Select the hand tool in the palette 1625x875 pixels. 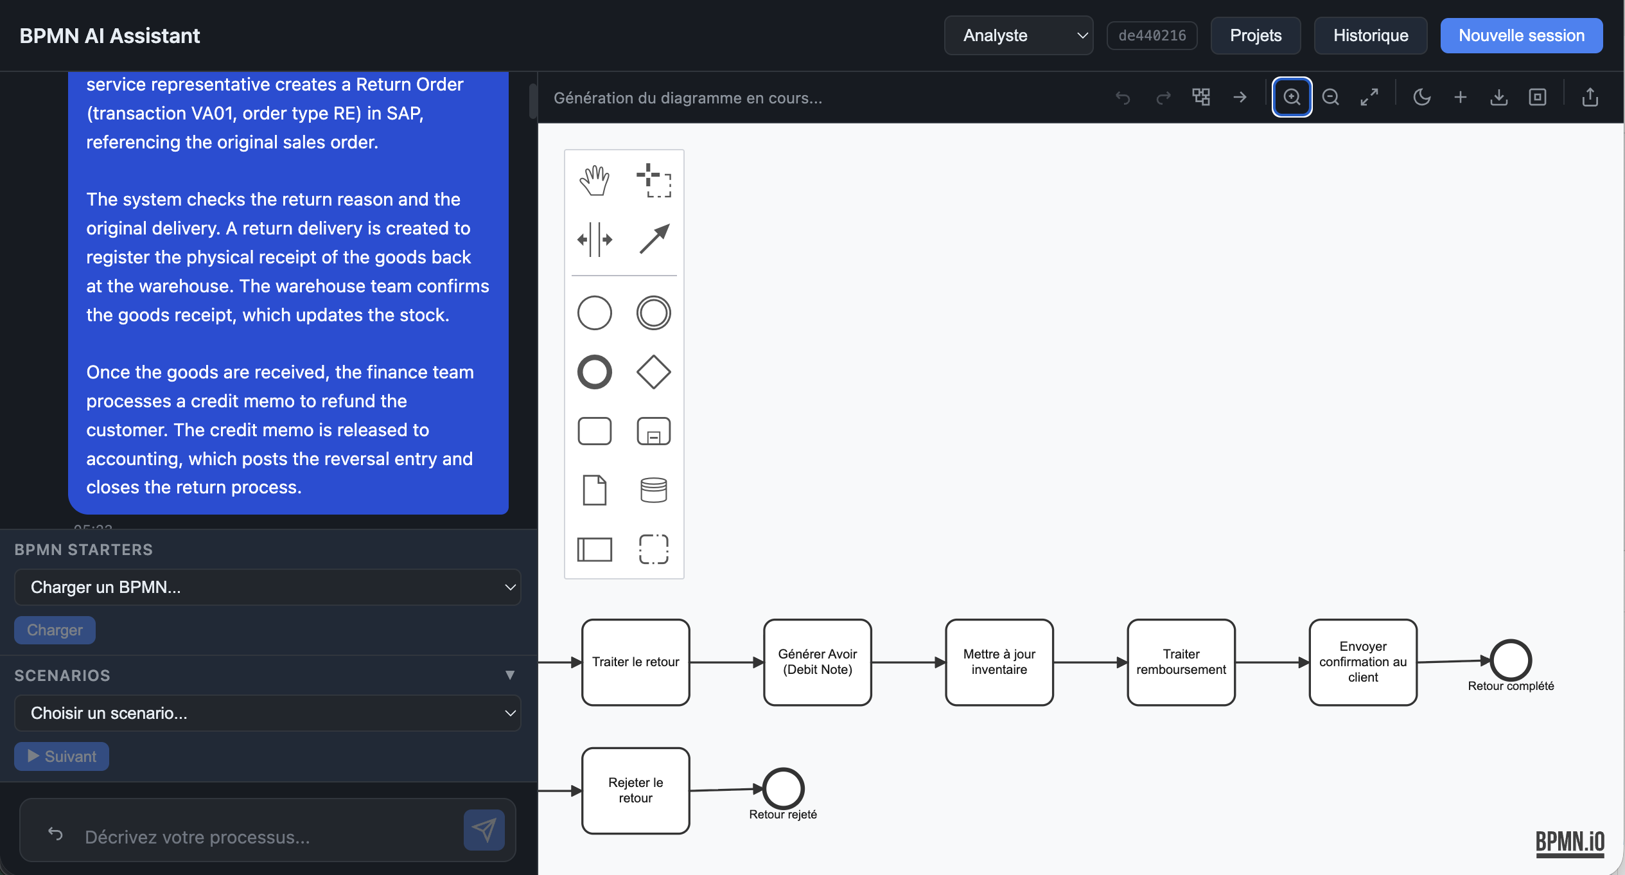click(x=594, y=181)
